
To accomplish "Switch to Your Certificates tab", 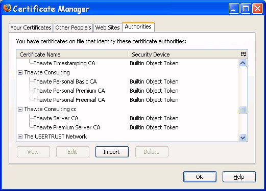I will (31, 28).
